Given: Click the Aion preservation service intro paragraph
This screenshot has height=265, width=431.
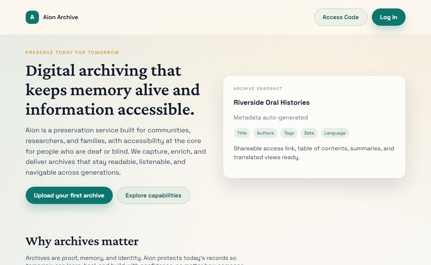Looking at the screenshot, I should pyautogui.click(x=116, y=151).
